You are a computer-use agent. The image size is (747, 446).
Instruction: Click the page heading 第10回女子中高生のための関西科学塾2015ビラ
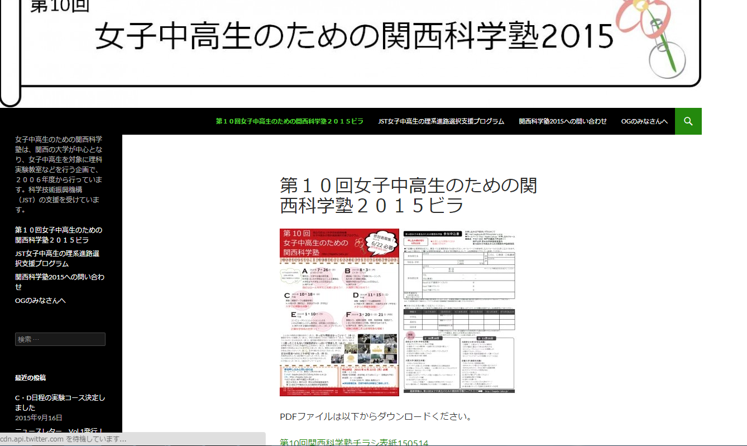(409, 195)
